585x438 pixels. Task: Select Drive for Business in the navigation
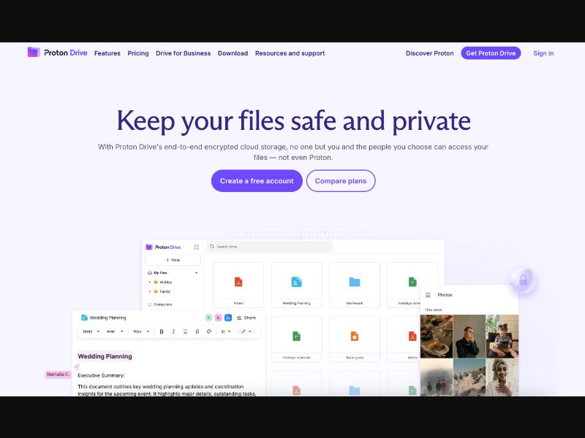183,53
